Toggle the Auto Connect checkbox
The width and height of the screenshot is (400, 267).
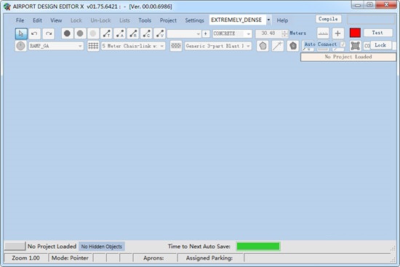[x=343, y=44]
